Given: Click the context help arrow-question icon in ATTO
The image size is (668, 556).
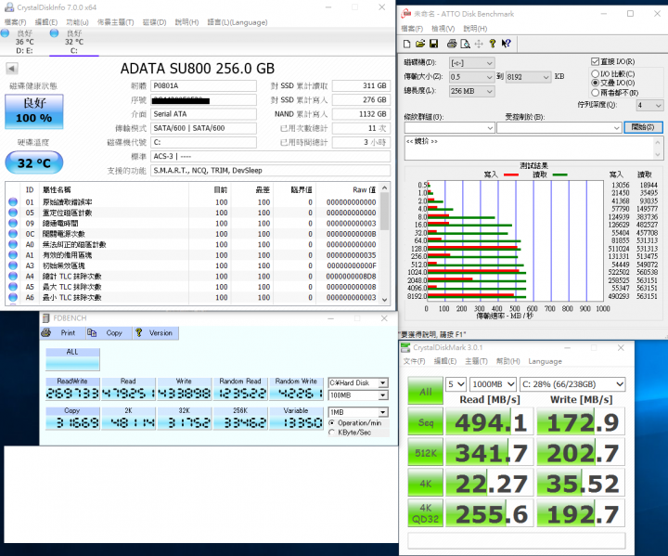Looking at the screenshot, I should click(x=506, y=44).
